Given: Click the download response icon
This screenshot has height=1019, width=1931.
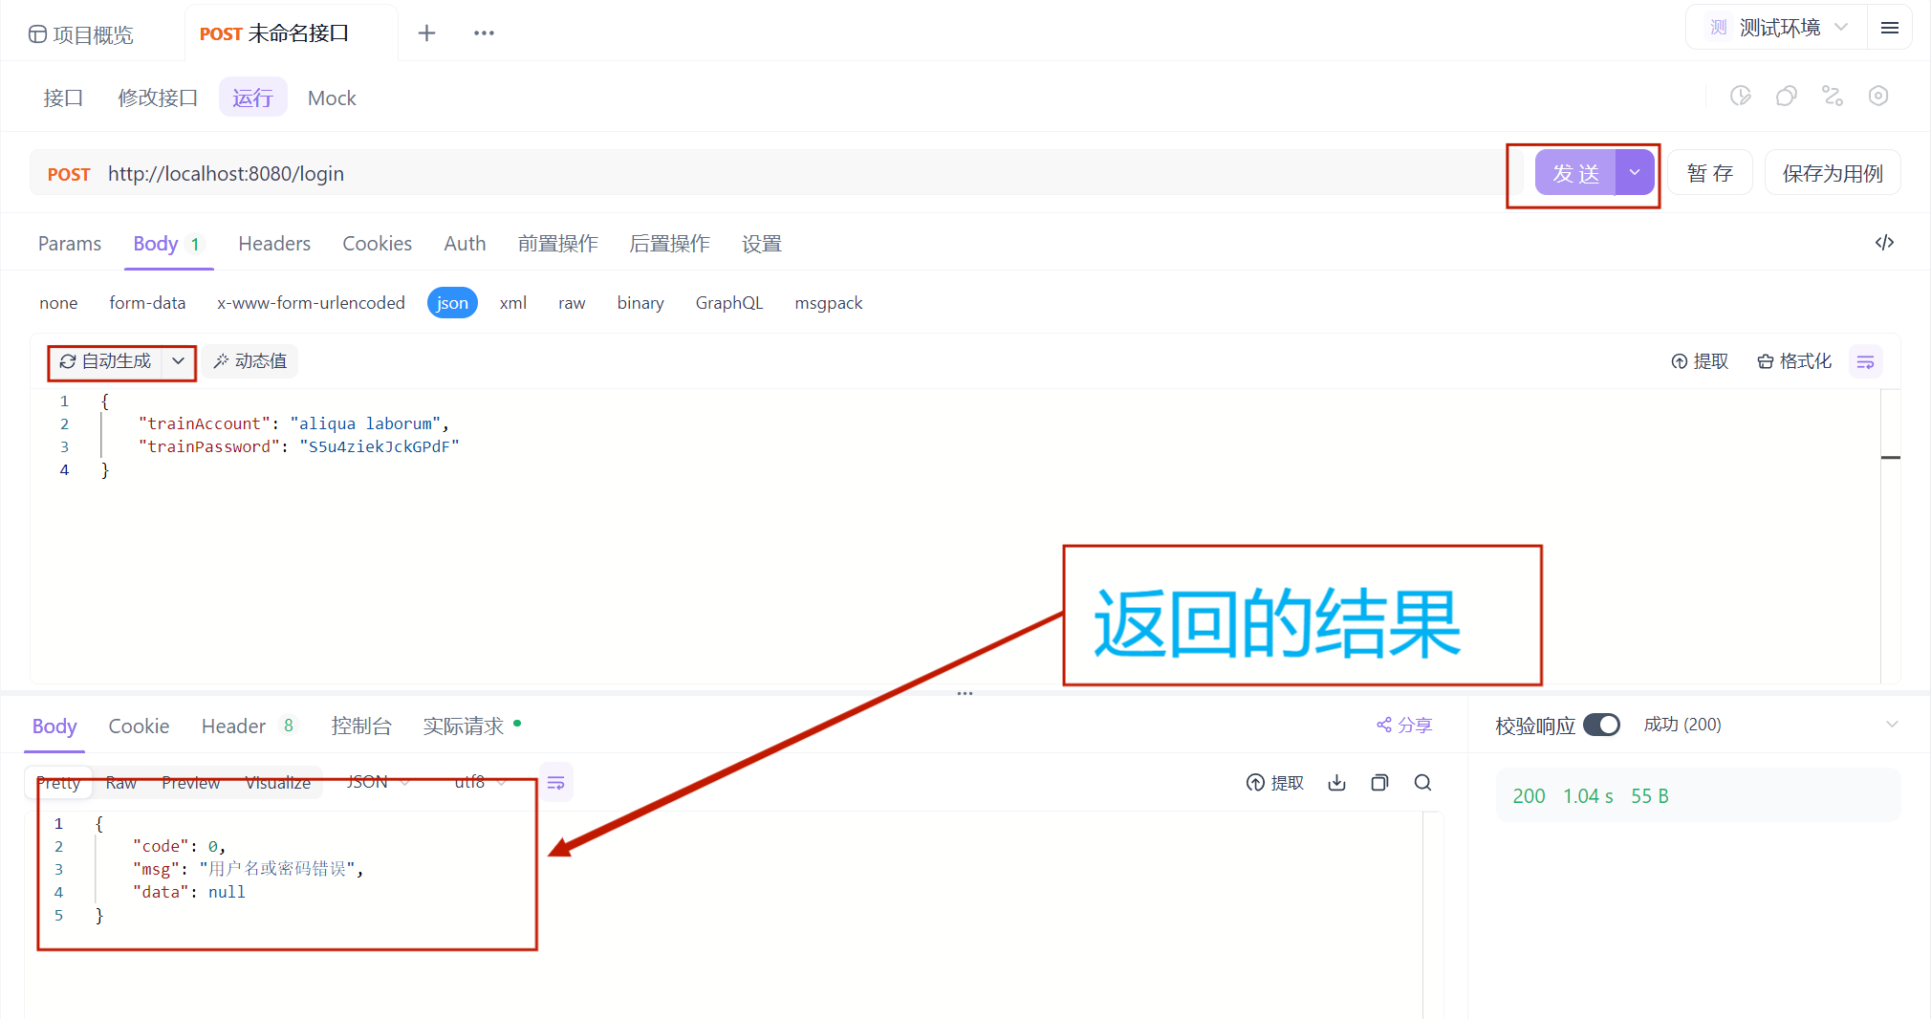Looking at the screenshot, I should pos(1336,783).
